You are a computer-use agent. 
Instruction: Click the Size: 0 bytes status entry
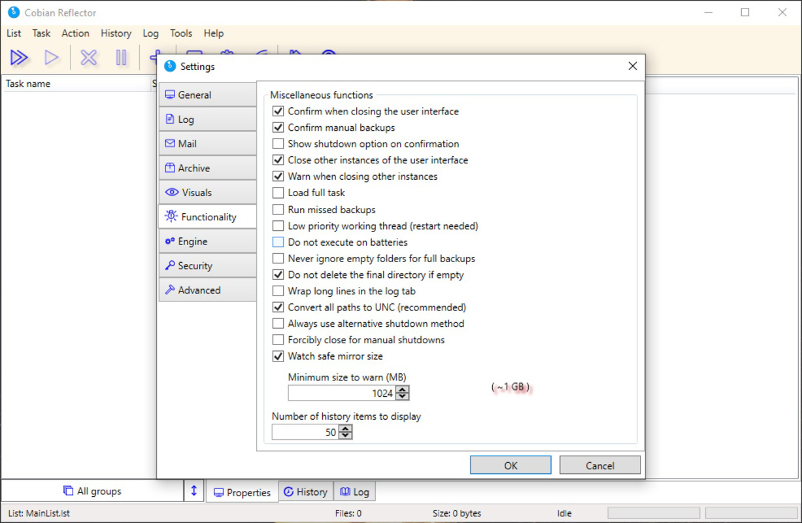click(x=457, y=513)
